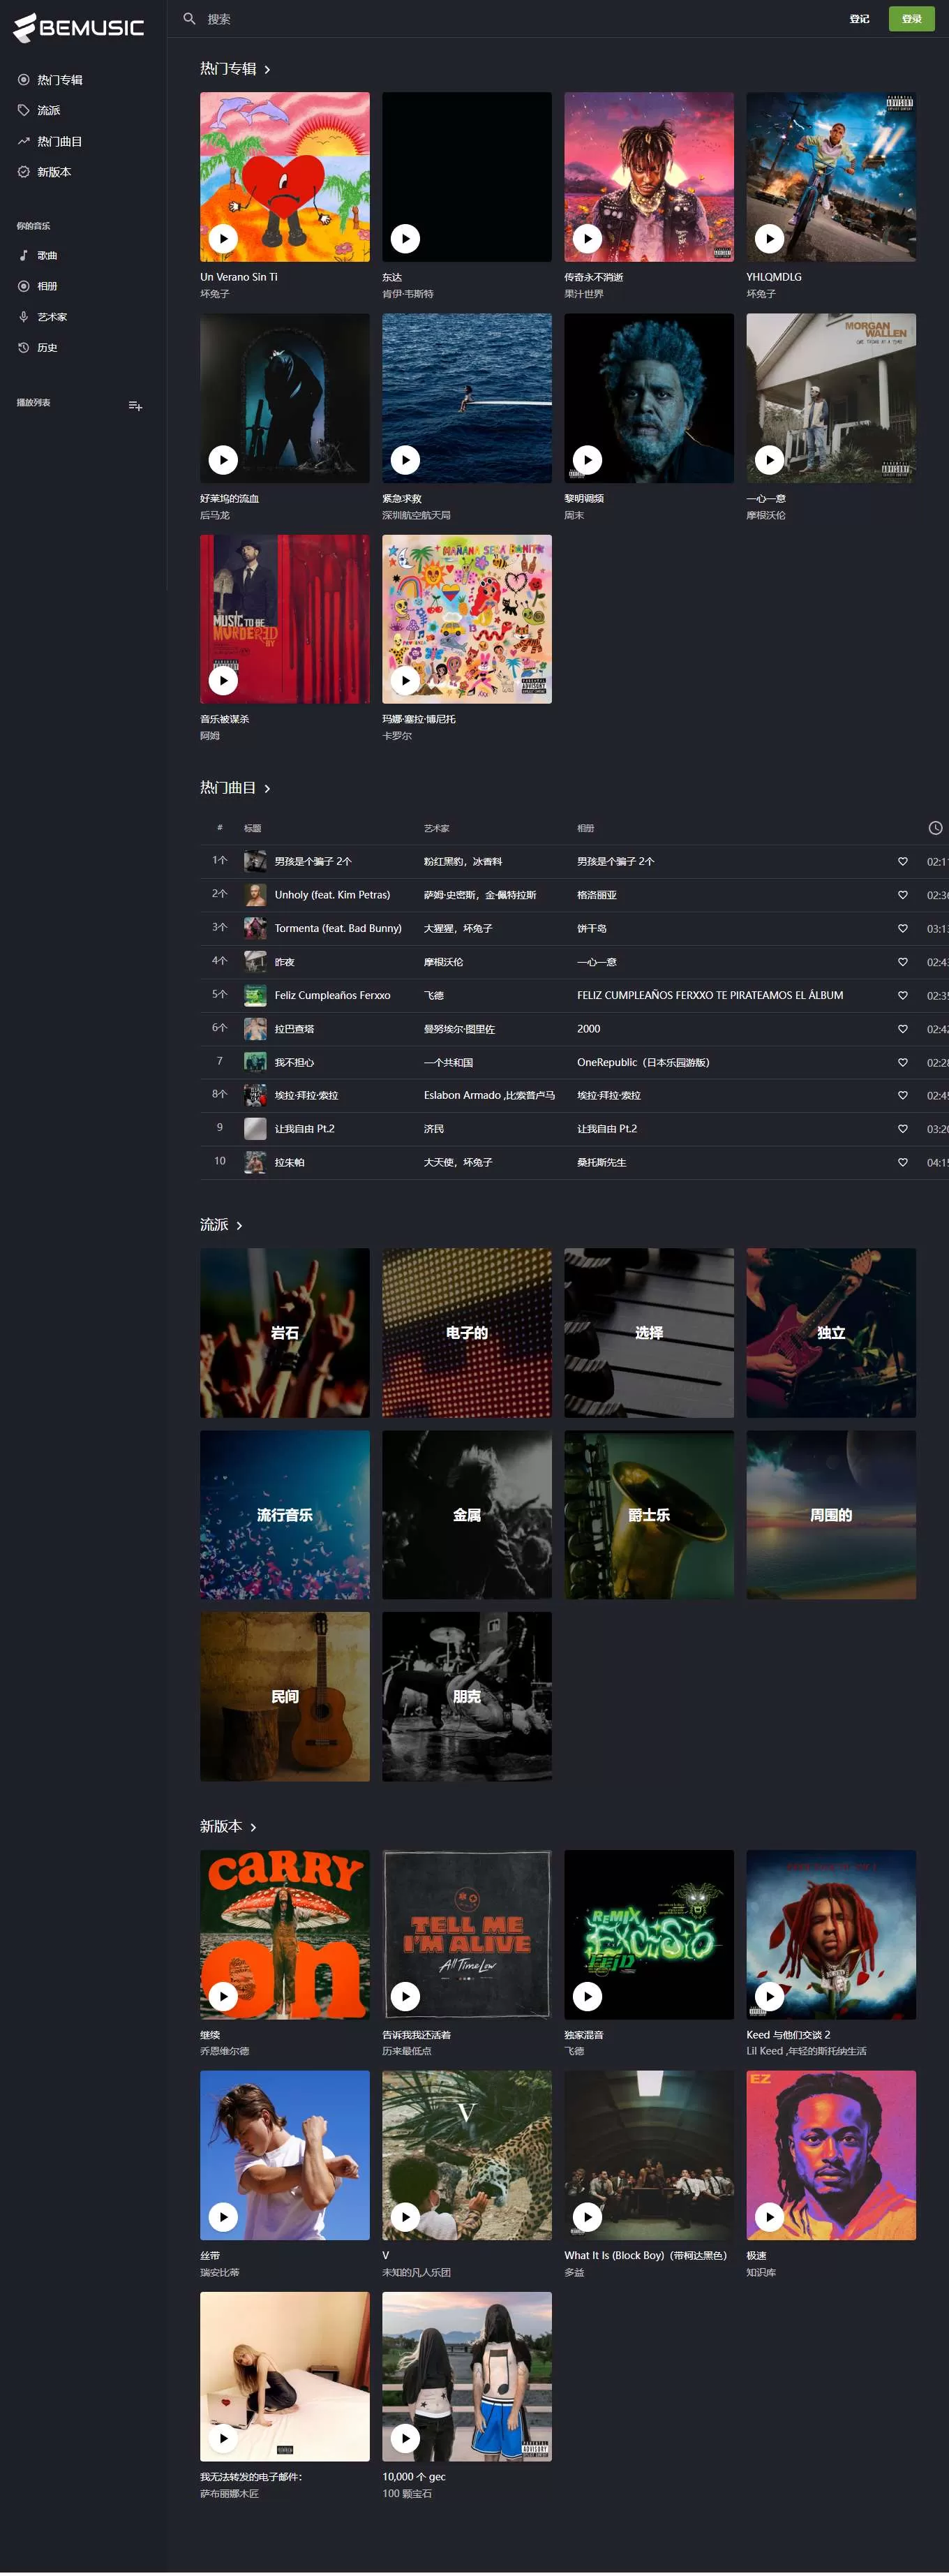Like the track 拉朱帕
The image size is (949, 2576).
click(x=902, y=1162)
